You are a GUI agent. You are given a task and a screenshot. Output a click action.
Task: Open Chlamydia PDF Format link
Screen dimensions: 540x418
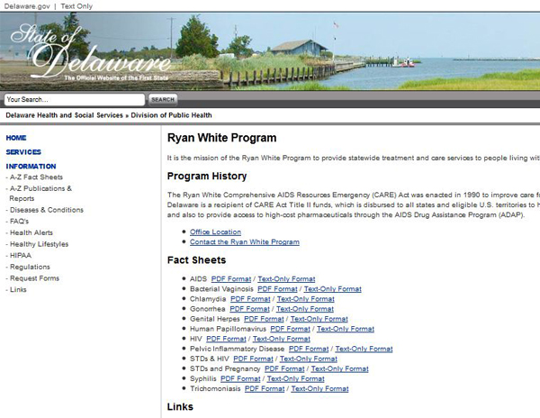pyautogui.click(x=250, y=299)
